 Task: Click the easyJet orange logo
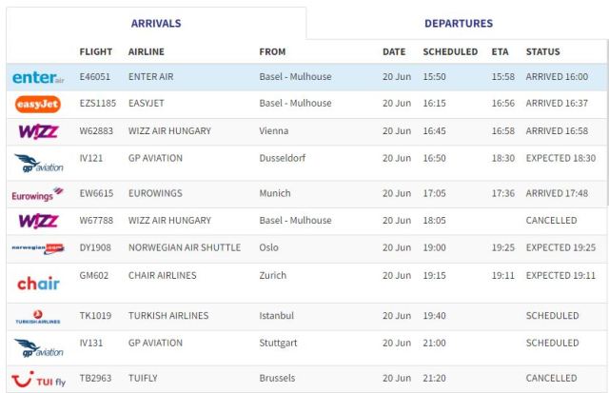point(38,104)
